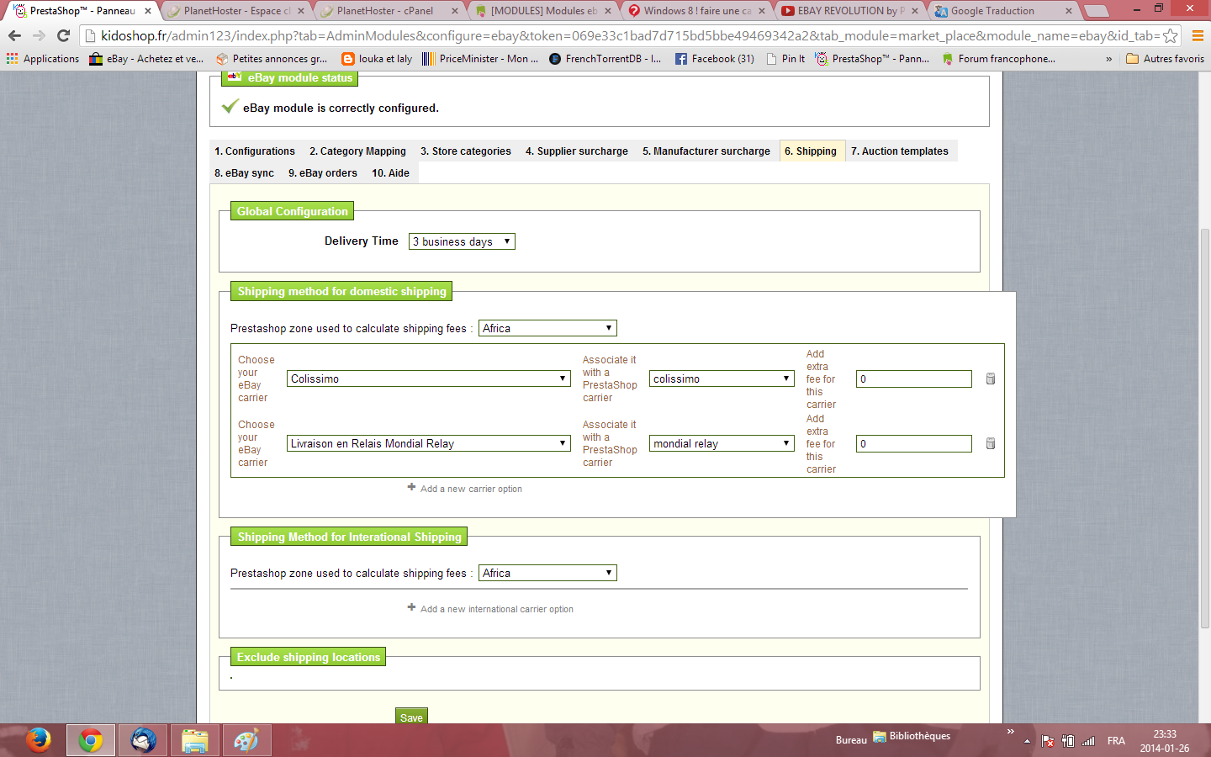This screenshot has height=757, width=1211.
Task: Open the PriceMinister bookmark
Action: (x=480, y=59)
